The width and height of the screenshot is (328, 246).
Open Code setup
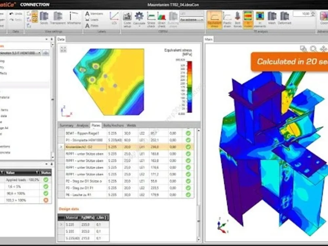[127, 20]
